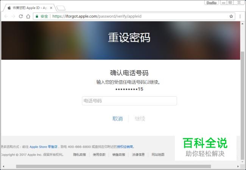The image size is (246, 170).
Task: Open the Apple Store 零售店 link
Action: (x=44, y=147)
